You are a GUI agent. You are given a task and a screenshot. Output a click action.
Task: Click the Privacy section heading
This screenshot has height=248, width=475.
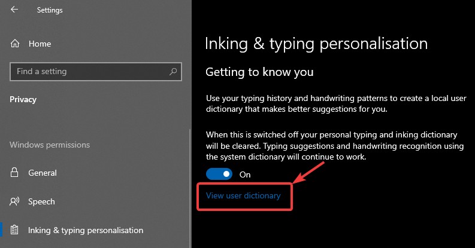[23, 100]
